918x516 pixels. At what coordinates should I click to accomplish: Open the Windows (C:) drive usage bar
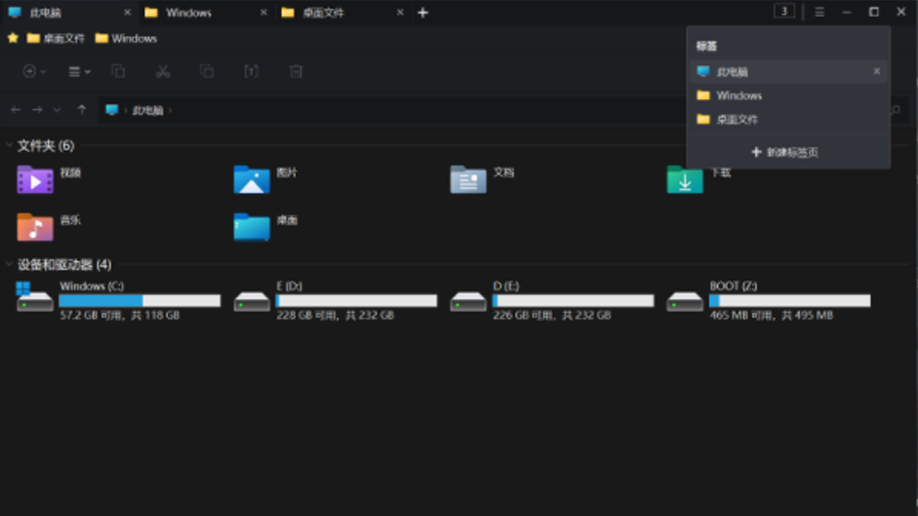point(140,301)
